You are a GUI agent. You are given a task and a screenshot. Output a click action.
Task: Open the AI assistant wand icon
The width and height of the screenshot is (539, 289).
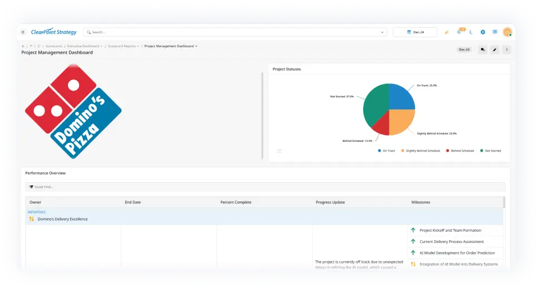click(447, 32)
